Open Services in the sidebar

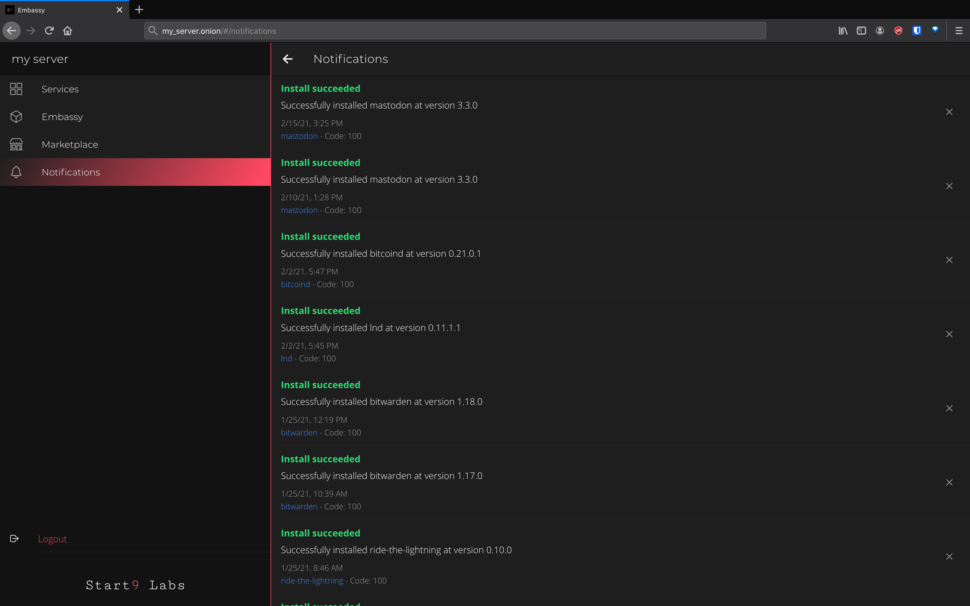coord(60,89)
